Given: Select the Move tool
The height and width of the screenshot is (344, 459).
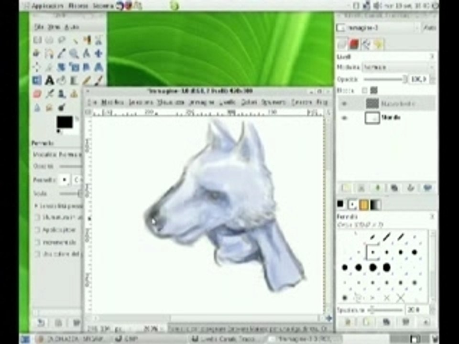Looking at the screenshot, I should coord(98,53).
